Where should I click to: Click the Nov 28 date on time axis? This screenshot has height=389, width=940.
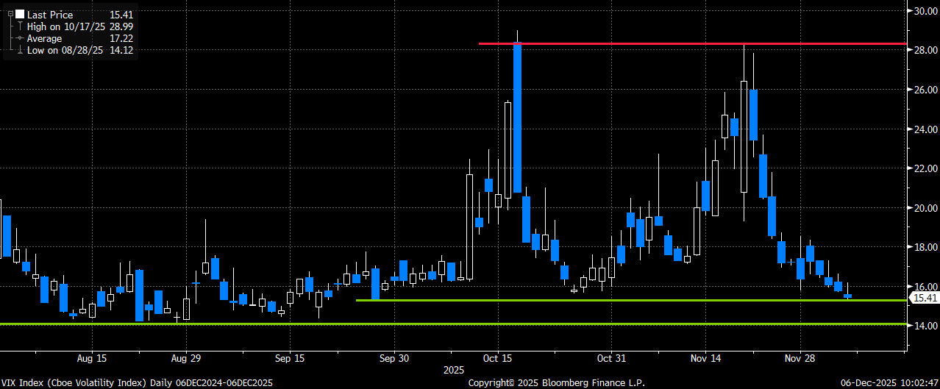800,358
